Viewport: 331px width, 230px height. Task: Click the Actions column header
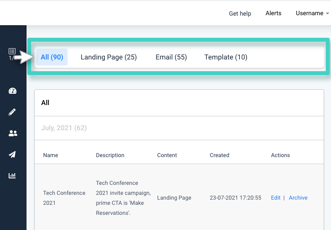pos(280,155)
